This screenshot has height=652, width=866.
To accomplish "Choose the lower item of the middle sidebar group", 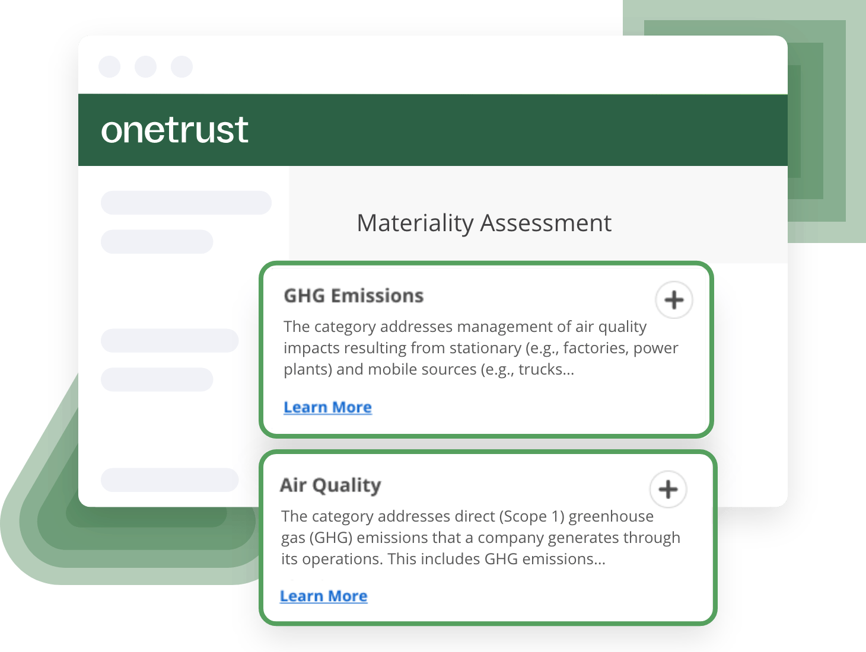I will 157,379.
